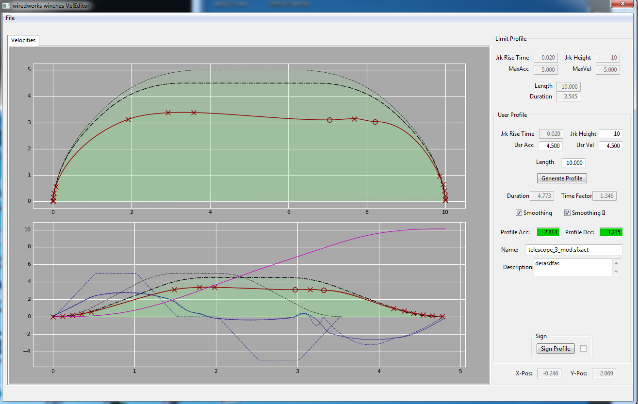Screen dimensions: 638x404
Task: Click the User Profile Jrk Height field
Action: (x=610, y=134)
